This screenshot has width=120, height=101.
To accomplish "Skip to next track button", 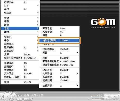I will click(x=13, y=94).
